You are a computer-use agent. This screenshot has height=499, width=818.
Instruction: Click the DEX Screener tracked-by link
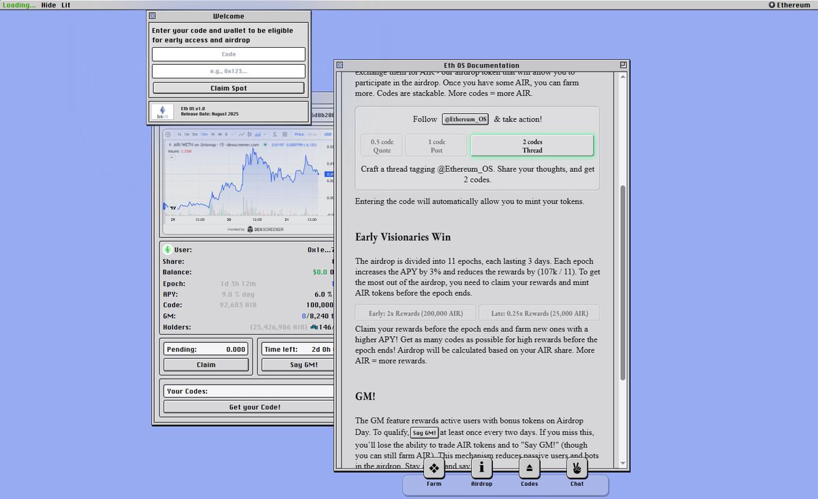pos(255,230)
